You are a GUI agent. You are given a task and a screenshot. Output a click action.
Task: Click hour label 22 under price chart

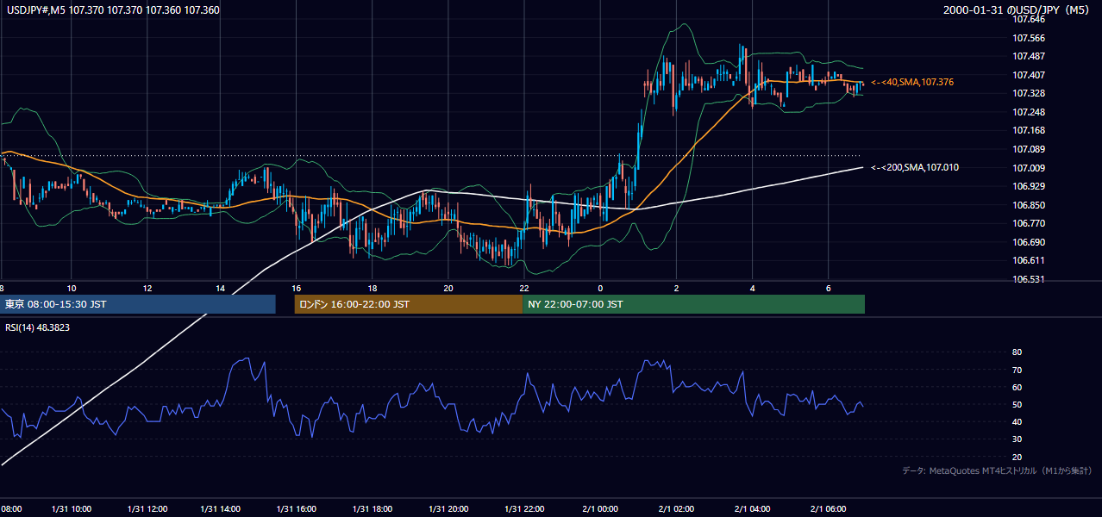coord(524,288)
